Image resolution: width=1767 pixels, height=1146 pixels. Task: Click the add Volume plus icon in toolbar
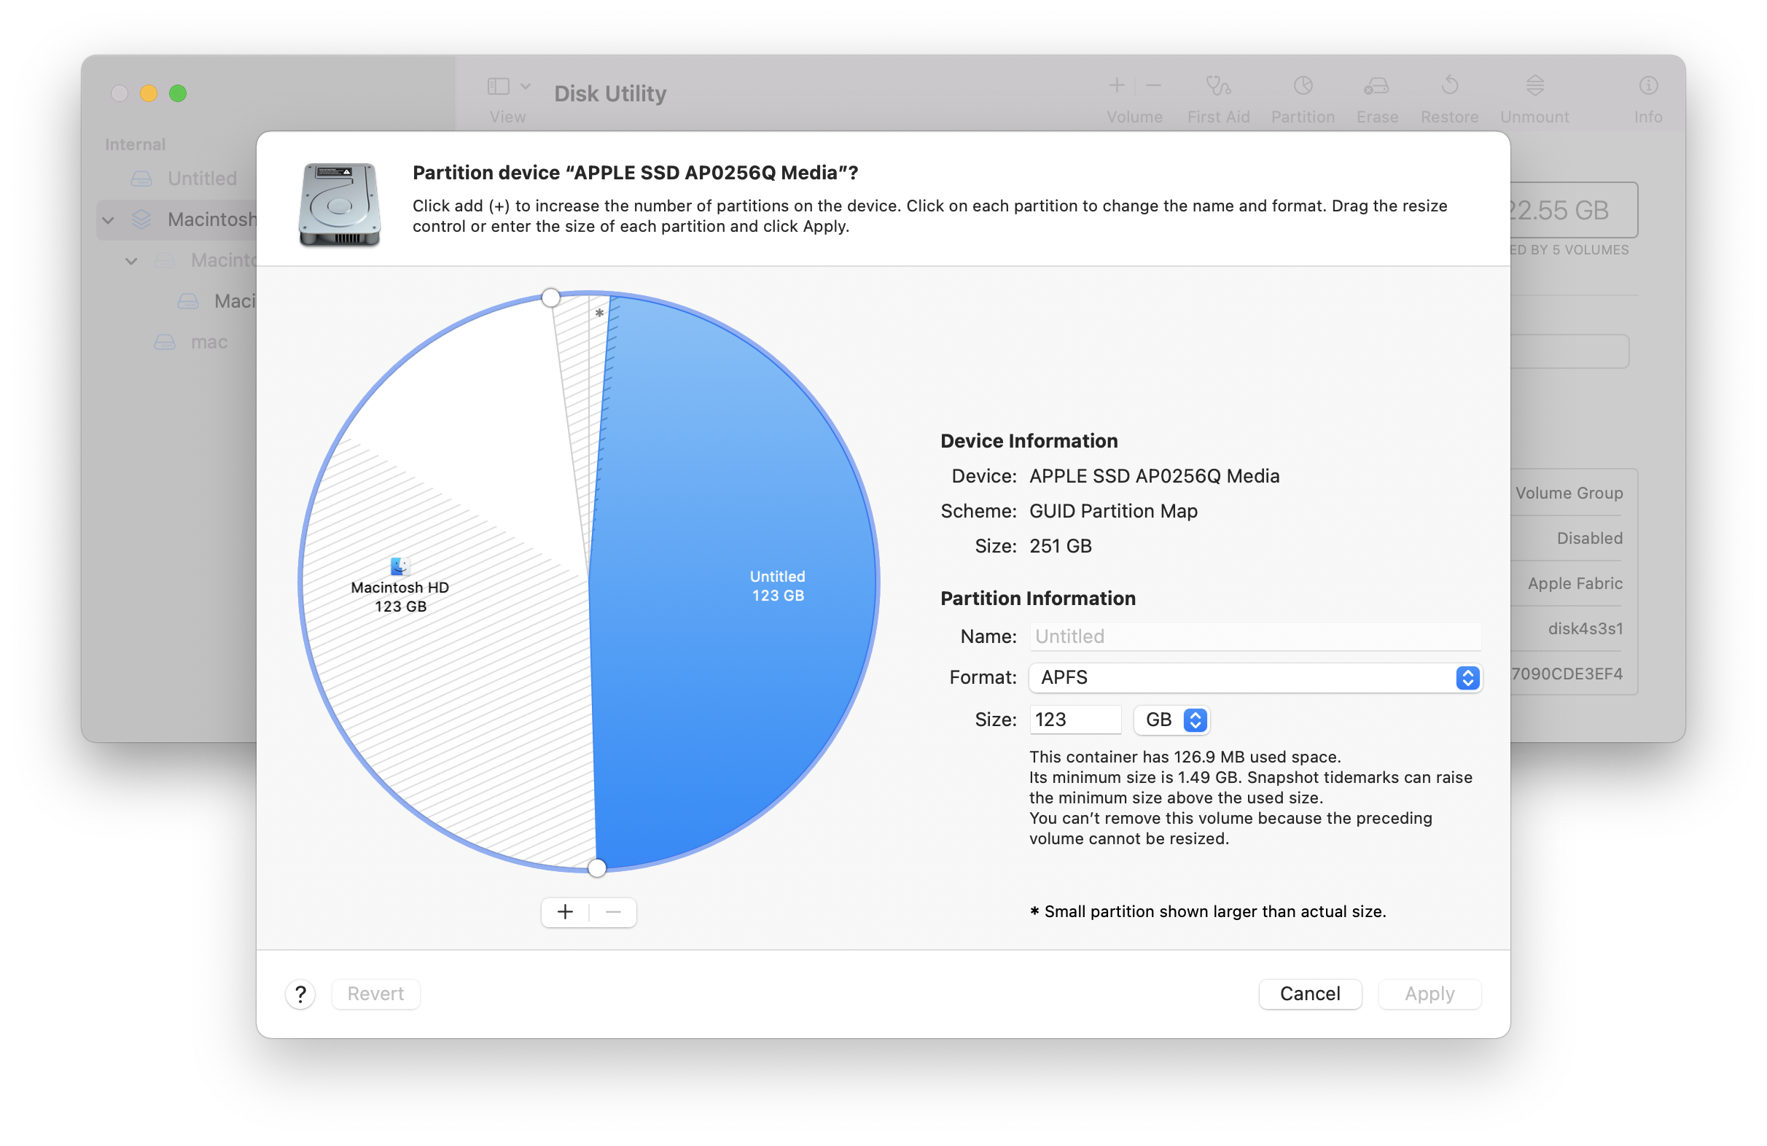(x=1116, y=86)
